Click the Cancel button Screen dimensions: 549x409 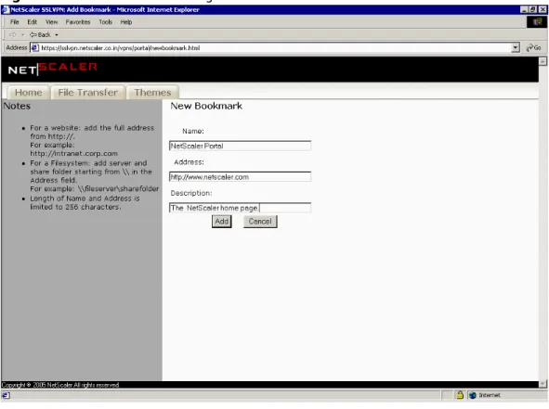point(260,222)
